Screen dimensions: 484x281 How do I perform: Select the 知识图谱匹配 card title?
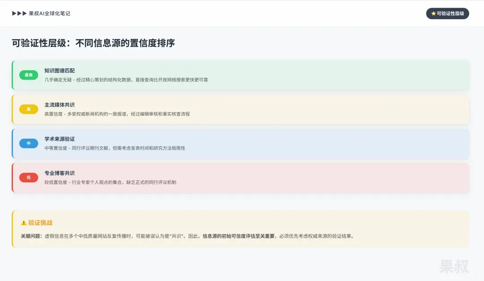[x=60, y=71]
